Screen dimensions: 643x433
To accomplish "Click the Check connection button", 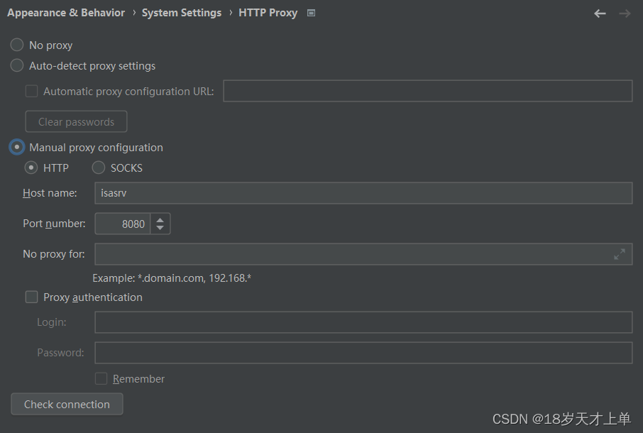I will 67,405.
